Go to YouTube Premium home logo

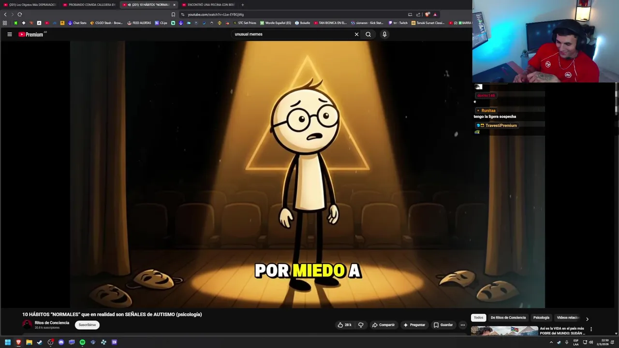tap(31, 34)
